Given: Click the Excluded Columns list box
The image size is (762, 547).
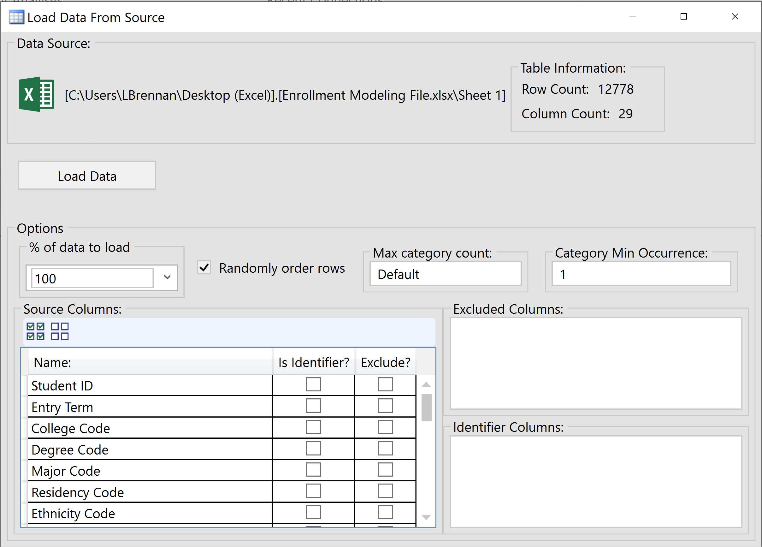Looking at the screenshot, I should (x=596, y=364).
